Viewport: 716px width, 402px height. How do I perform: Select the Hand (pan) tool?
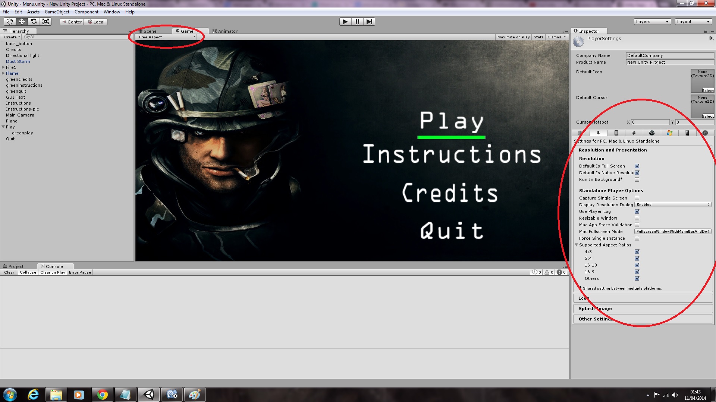[10, 22]
